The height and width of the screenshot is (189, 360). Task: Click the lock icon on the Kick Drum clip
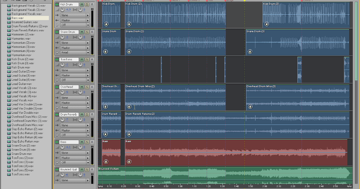pyautogui.click(x=106, y=23)
